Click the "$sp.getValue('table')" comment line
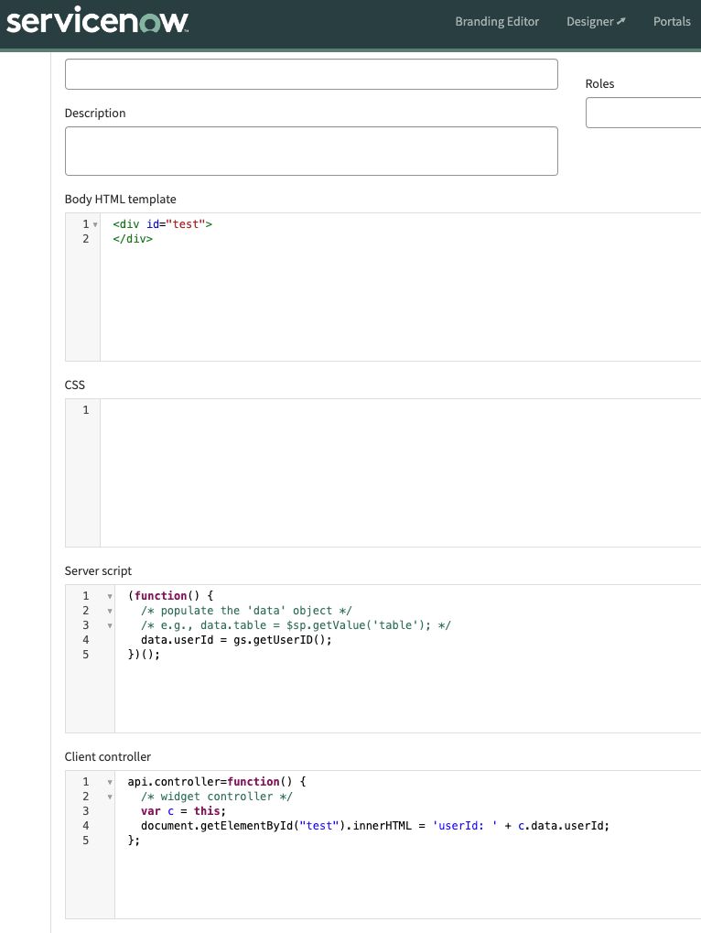 coord(296,625)
